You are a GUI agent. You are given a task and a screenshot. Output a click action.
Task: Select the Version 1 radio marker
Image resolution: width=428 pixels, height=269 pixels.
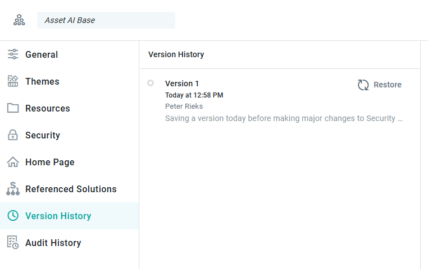(x=151, y=83)
